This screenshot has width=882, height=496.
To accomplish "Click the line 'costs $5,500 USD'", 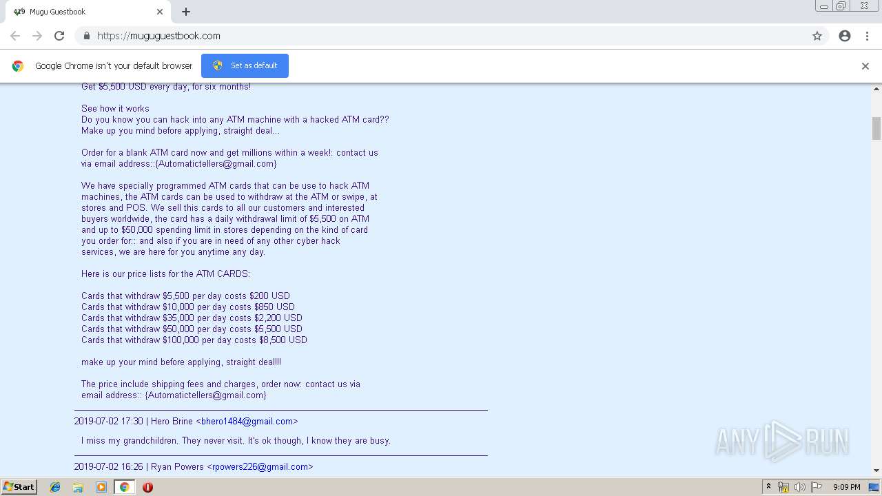I will tap(192, 329).
